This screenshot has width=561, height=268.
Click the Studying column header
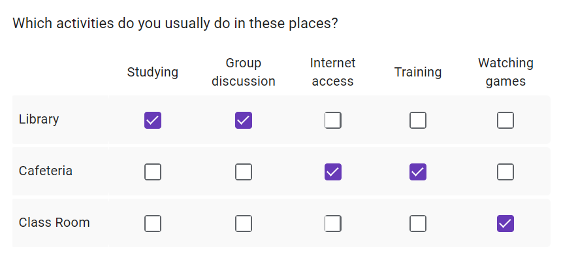click(153, 72)
